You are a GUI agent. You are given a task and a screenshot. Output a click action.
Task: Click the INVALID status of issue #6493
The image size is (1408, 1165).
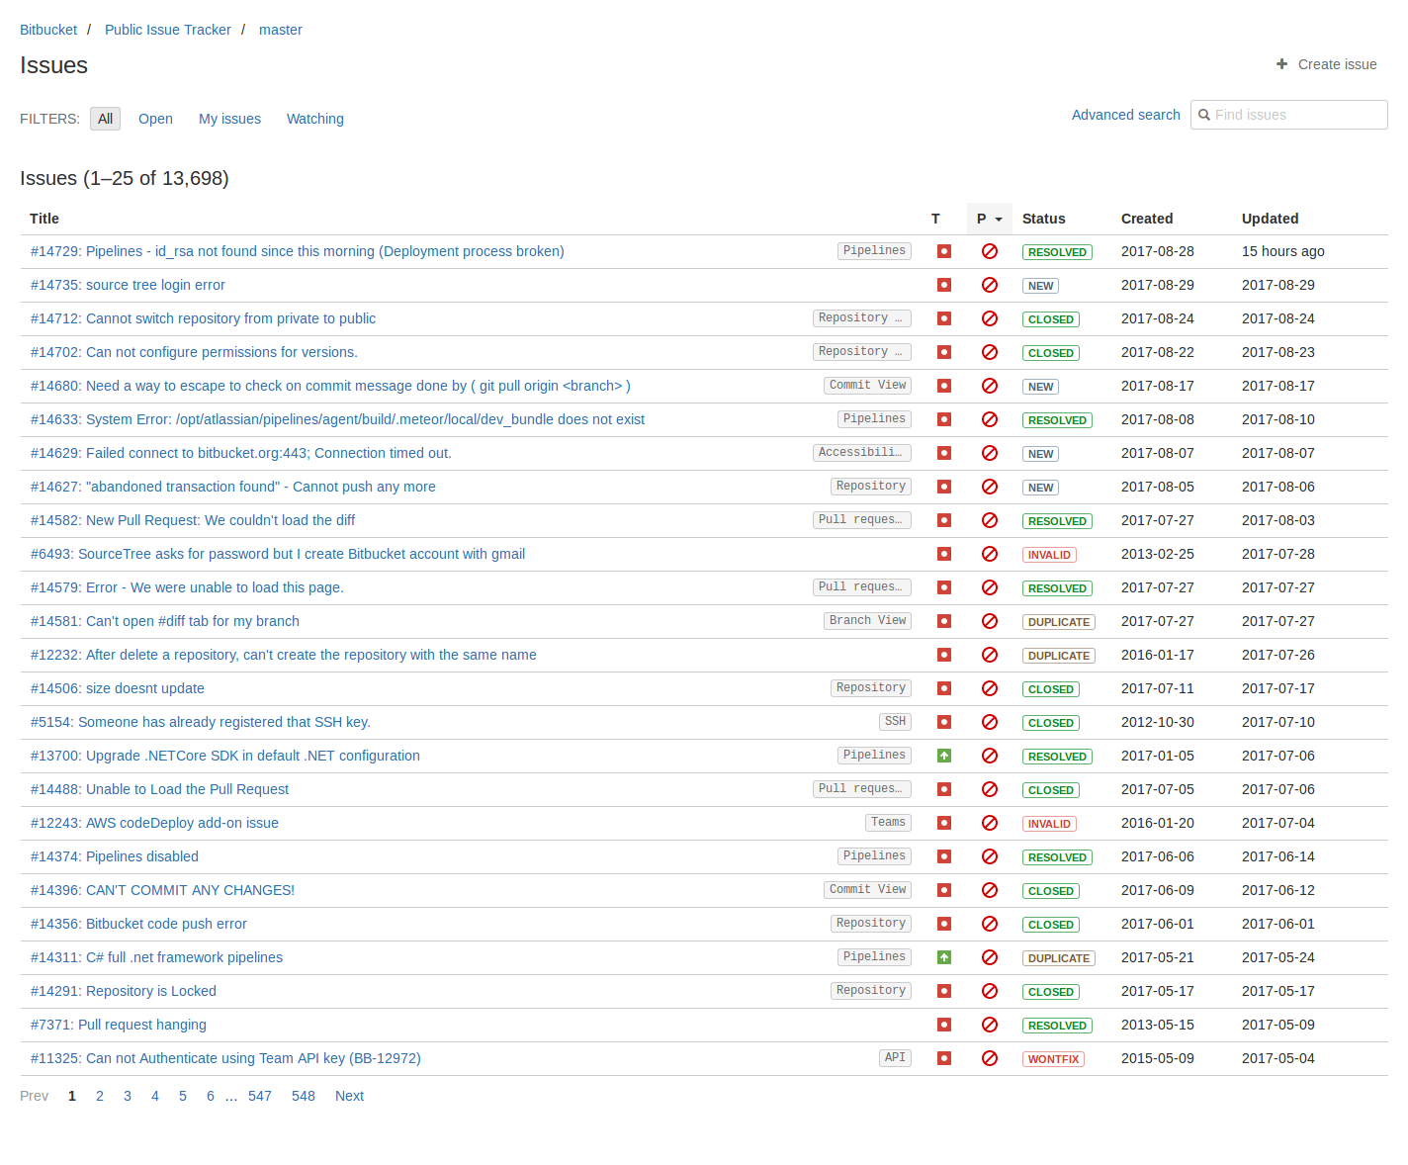[1049, 555]
